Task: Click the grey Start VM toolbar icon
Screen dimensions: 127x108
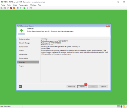Action: pyautogui.click(x=5, y=8)
